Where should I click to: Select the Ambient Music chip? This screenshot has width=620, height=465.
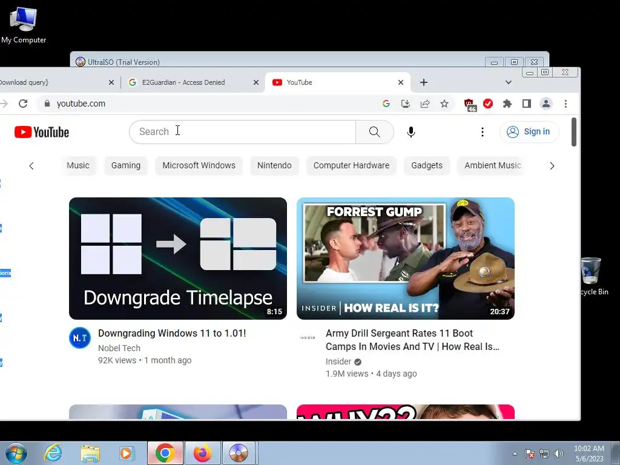(x=492, y=165)
